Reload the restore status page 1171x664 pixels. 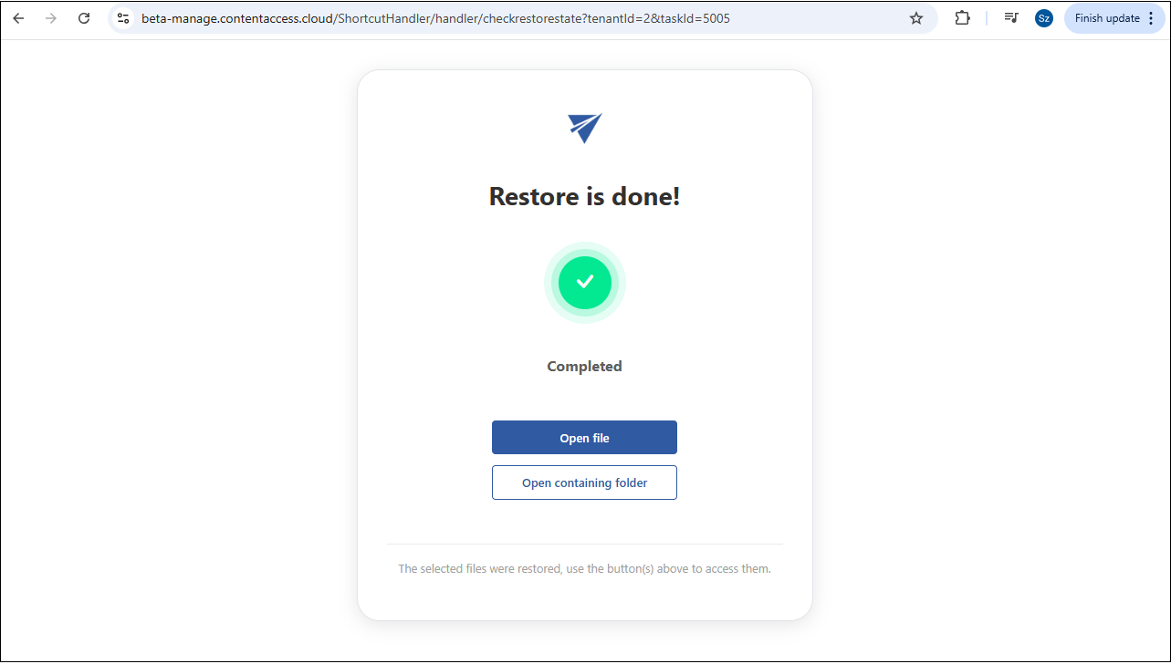84,18
